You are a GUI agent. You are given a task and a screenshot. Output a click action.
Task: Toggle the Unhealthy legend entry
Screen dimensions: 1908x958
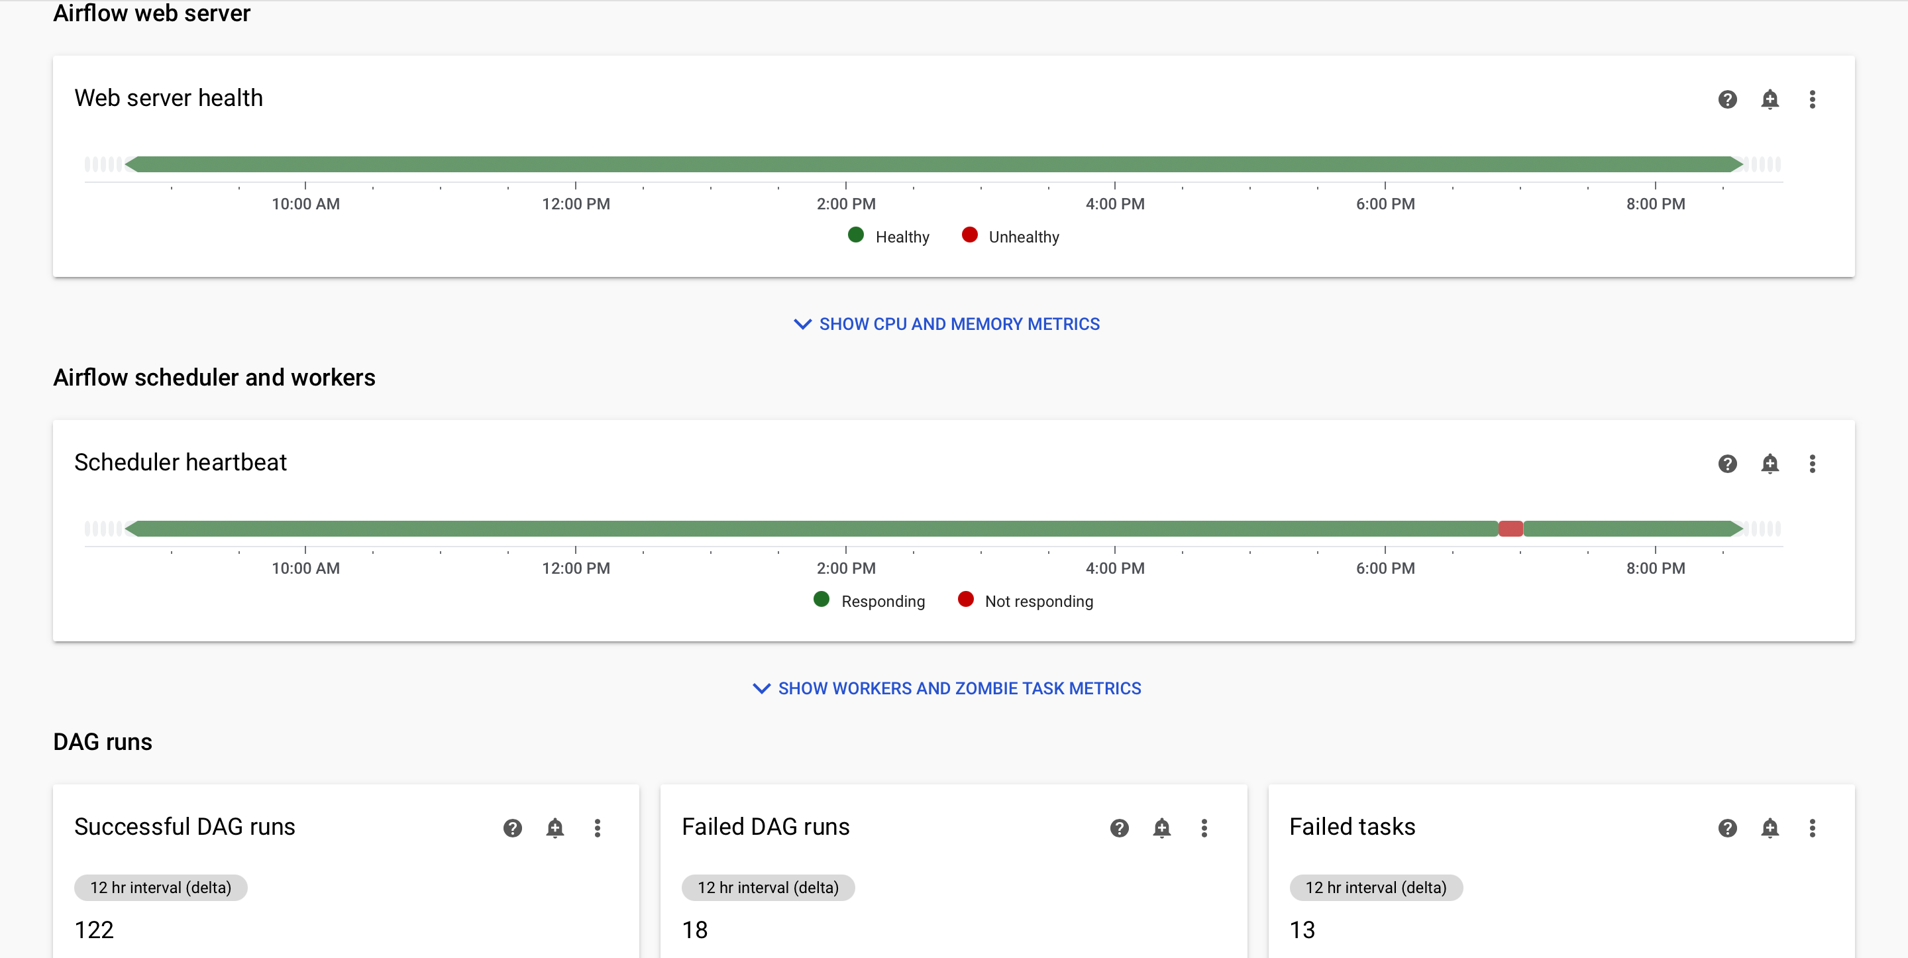(x=1010, y=236)
